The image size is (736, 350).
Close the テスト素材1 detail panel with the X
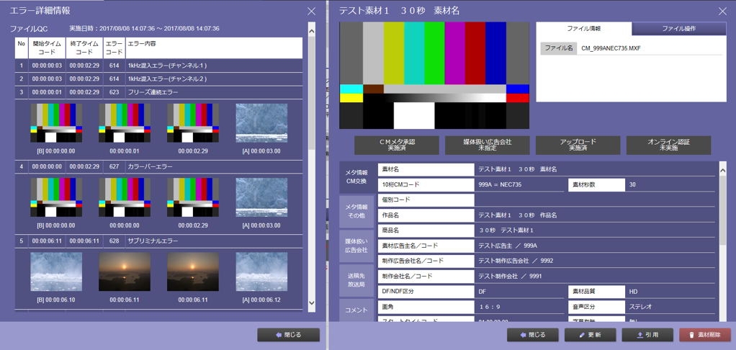tap(722, 12)
